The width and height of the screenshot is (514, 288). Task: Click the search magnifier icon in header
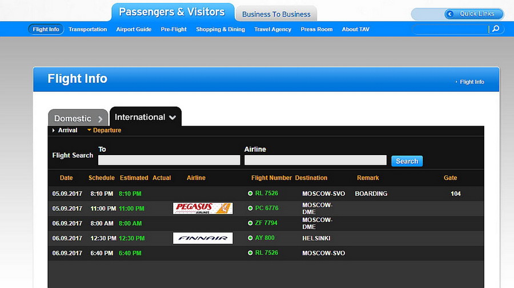pyautogui.click(x=496, y=29)
